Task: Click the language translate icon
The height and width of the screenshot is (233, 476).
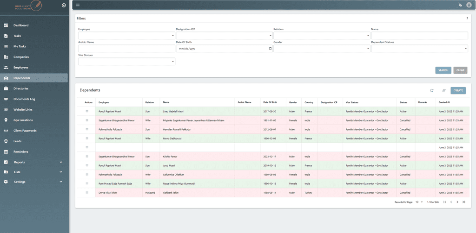Action: [x=461, y=5]
